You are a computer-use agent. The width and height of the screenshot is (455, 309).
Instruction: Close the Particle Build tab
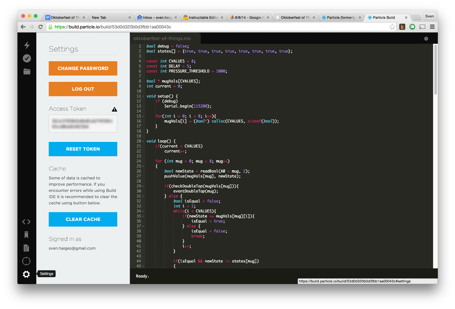click(406, 17)
